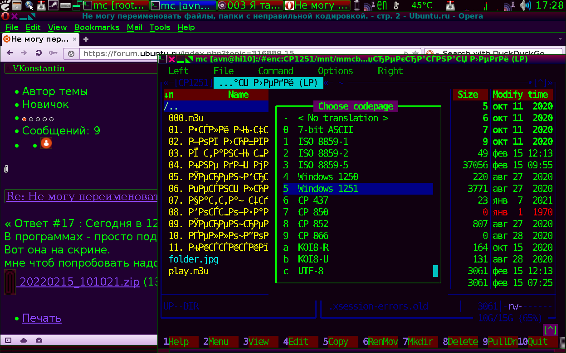
Task: Click the en keyboard layout indicator
Action: 382,5
